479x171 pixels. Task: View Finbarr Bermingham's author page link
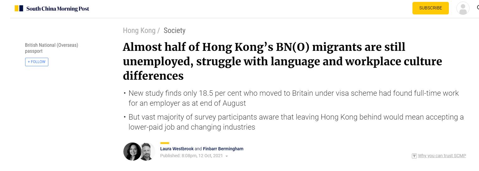[x=223, y=149]
